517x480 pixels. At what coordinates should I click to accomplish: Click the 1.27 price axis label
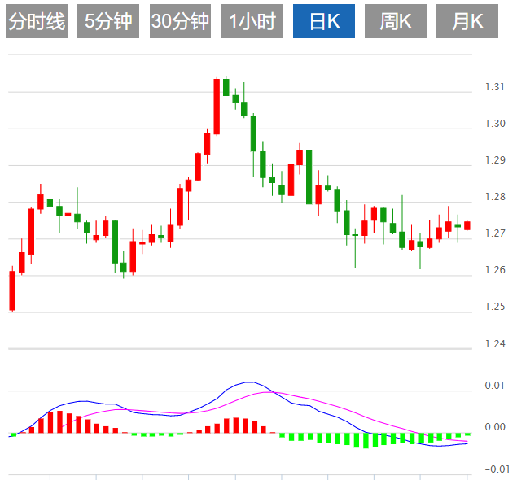click(495, 233)
